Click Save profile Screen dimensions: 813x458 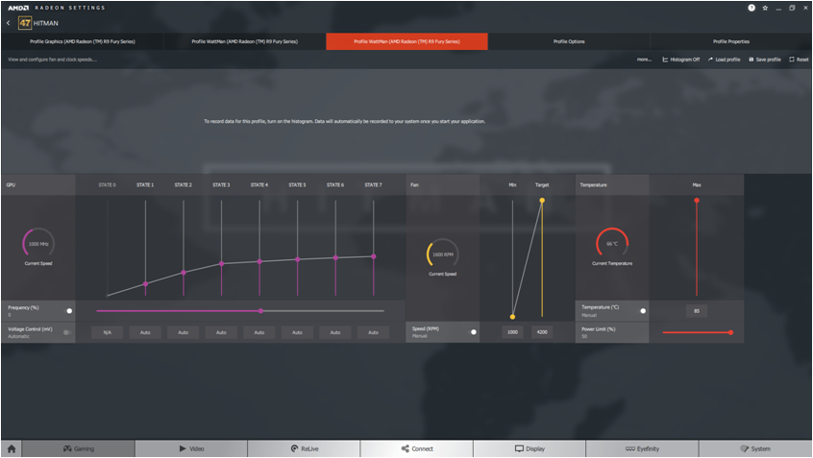pyautogui.click(x=765, y=60)
